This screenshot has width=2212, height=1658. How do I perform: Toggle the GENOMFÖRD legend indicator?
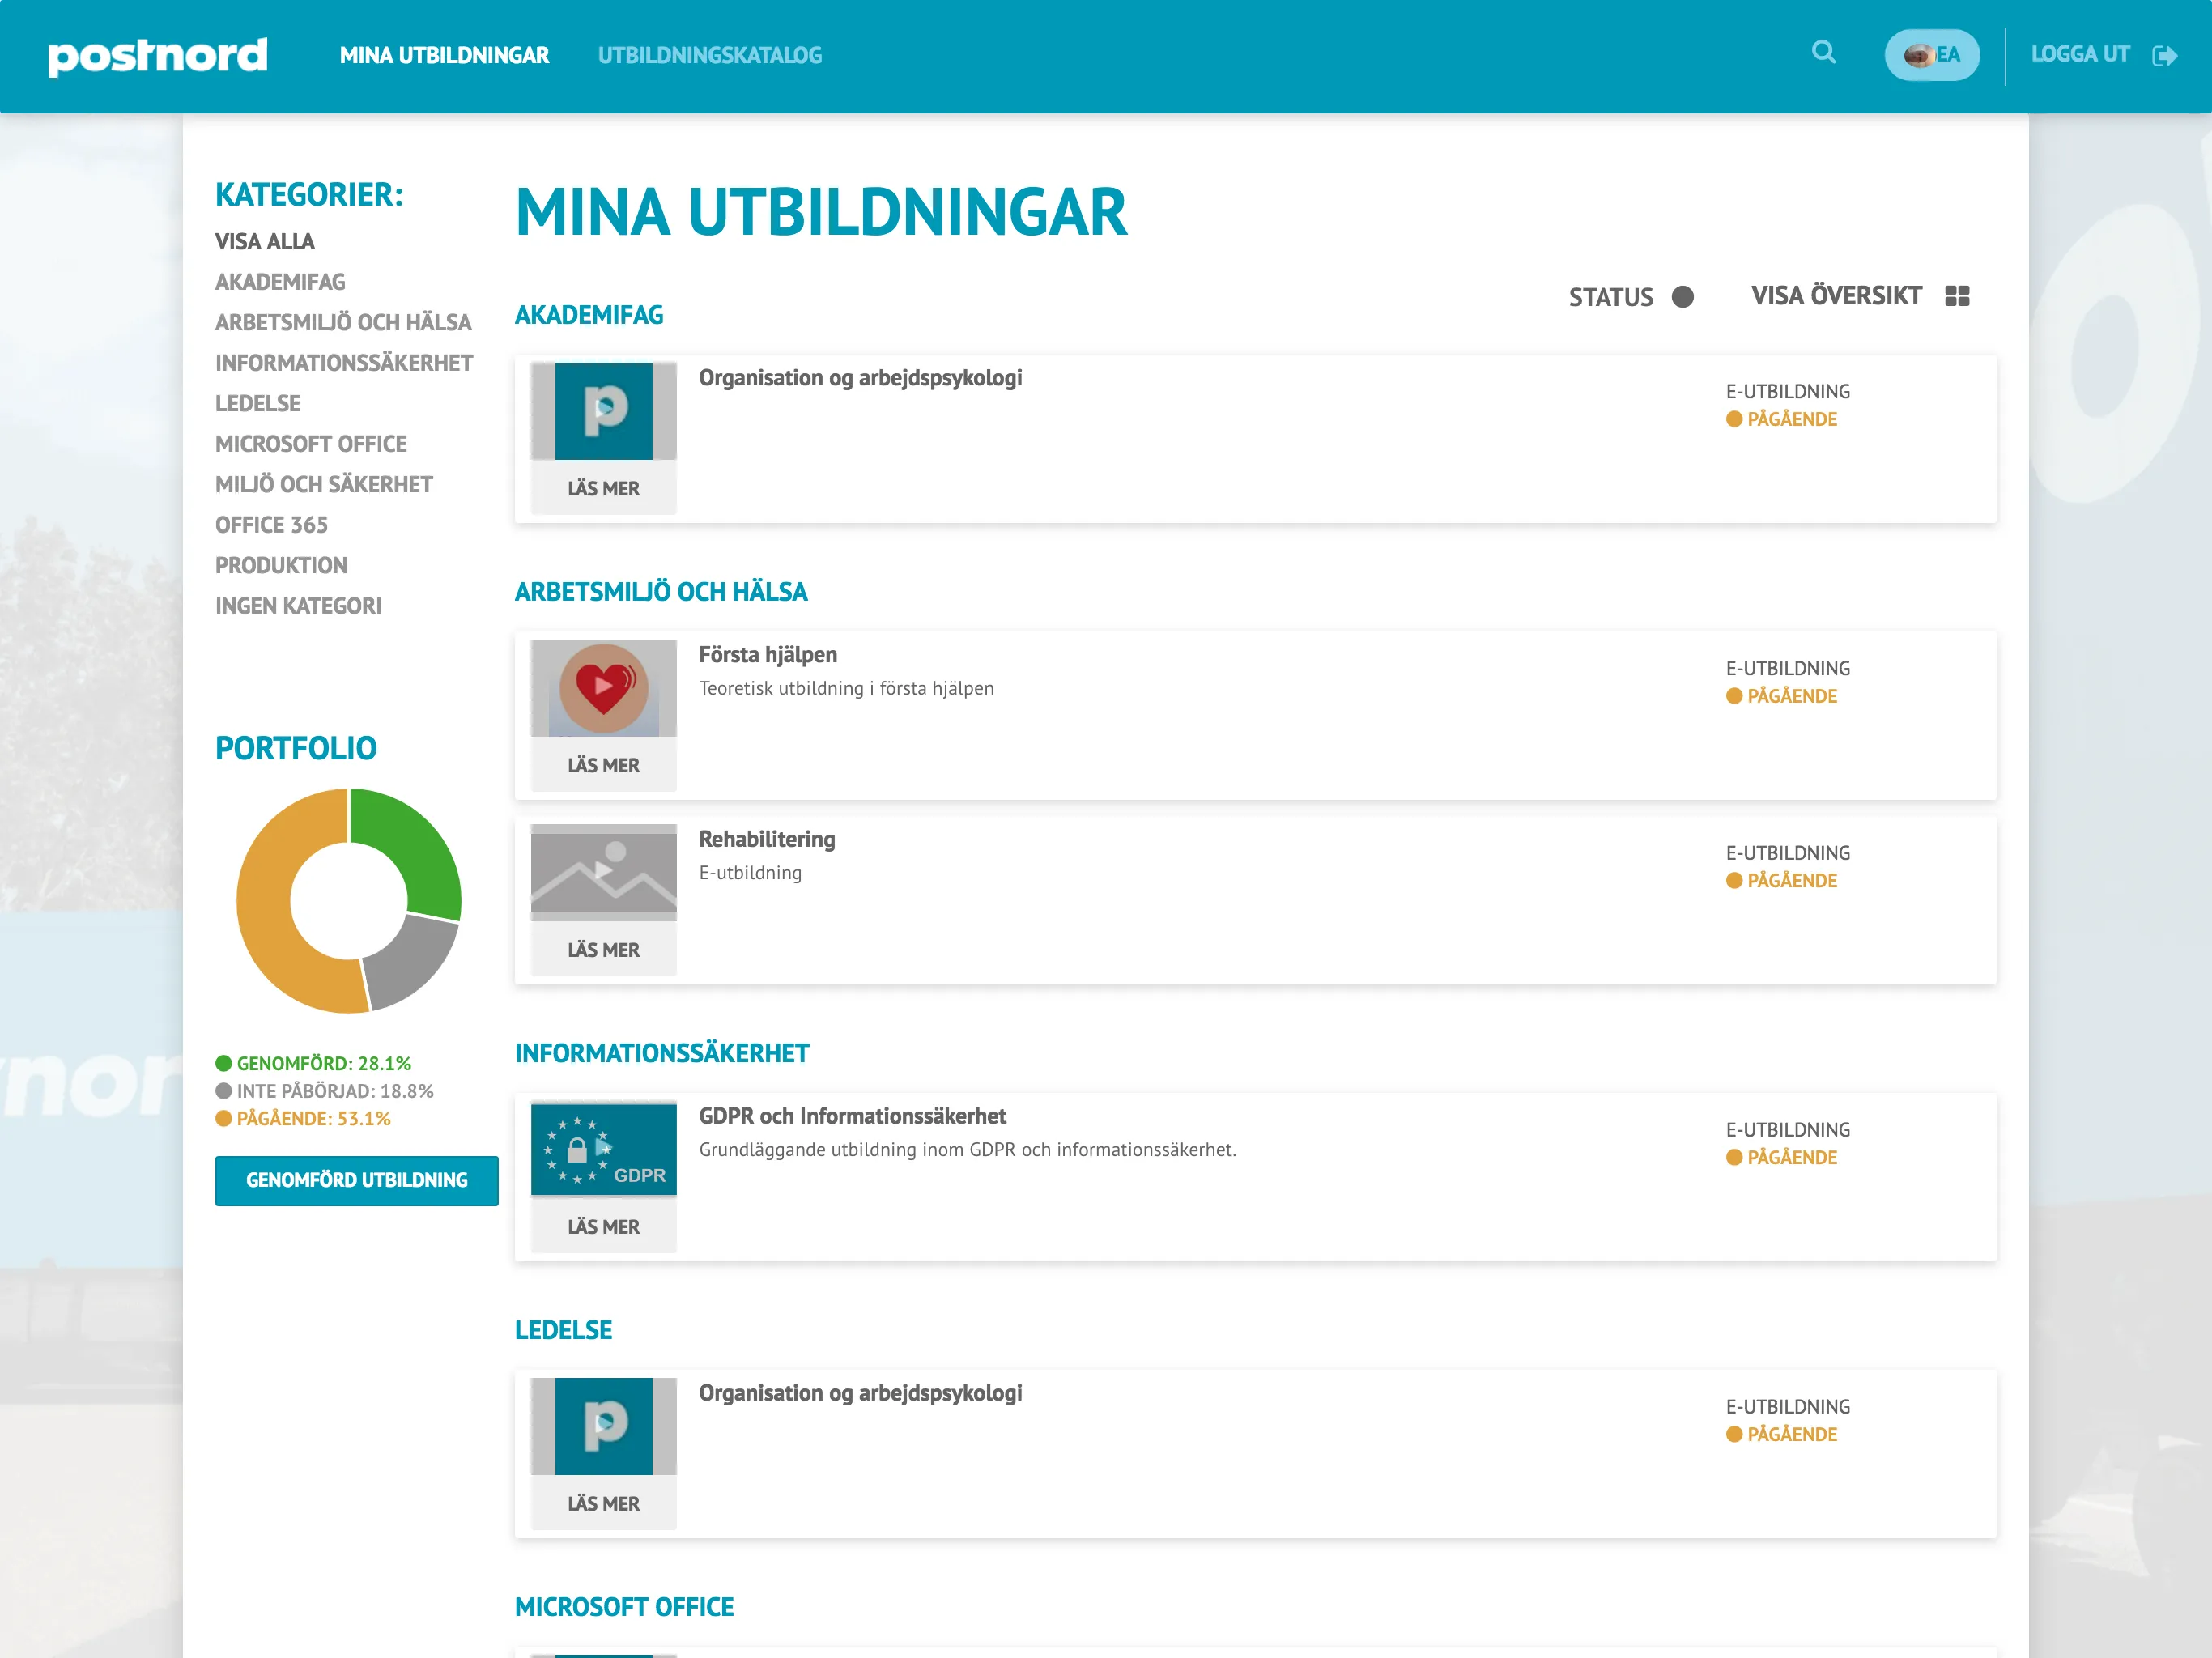223,1063
